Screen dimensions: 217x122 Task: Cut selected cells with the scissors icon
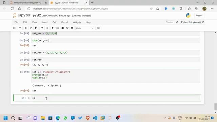pyautogui.click(x=26, y=28)
